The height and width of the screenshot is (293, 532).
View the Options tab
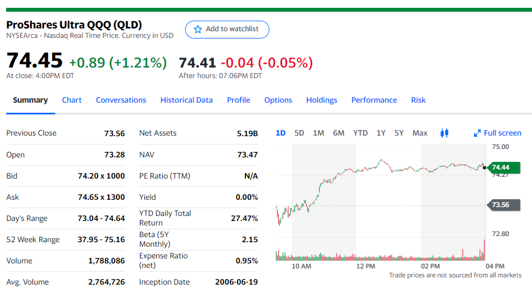(x=278, y=100)
